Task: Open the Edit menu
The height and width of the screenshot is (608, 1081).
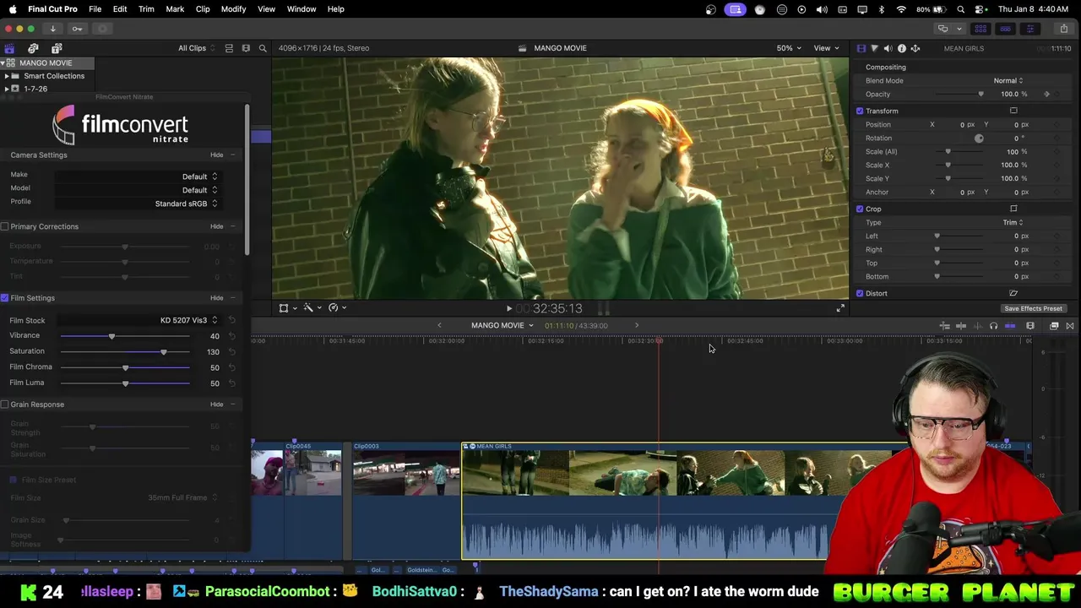Action: 120,9
